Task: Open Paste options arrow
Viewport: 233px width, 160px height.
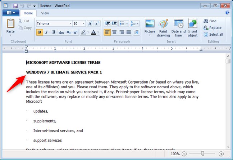Action: [x=10, y=35]
